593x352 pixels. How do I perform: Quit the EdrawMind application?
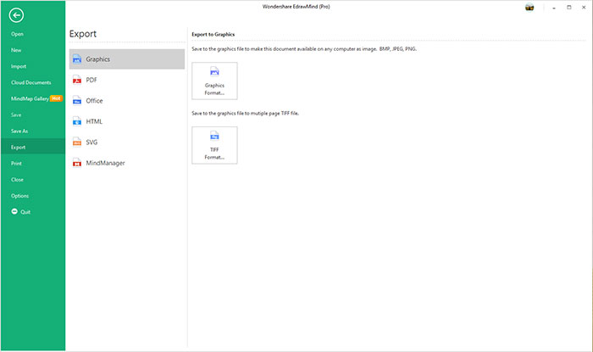coord(22,211)
